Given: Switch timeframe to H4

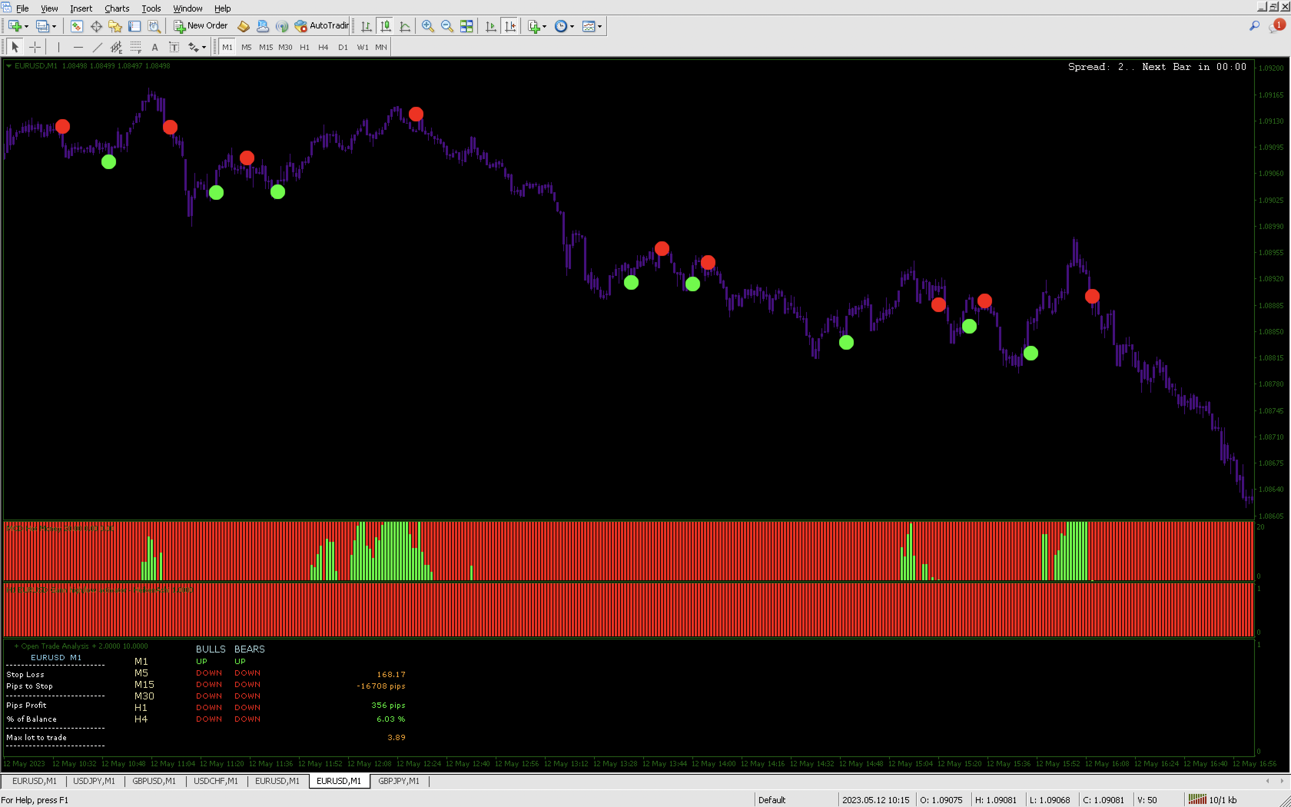Looking at the screenshot, I should click(323, 48).
